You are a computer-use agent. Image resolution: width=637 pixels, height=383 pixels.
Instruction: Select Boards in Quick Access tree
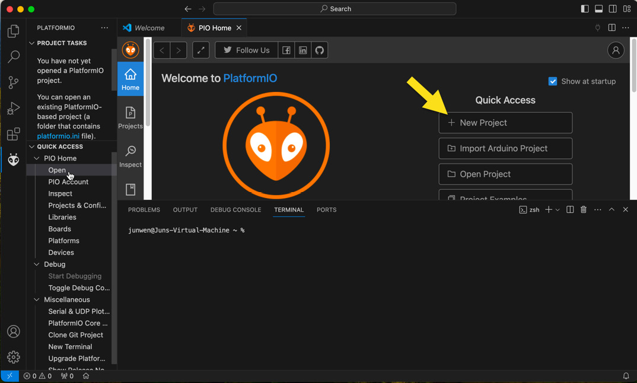(x=60, y=229)
